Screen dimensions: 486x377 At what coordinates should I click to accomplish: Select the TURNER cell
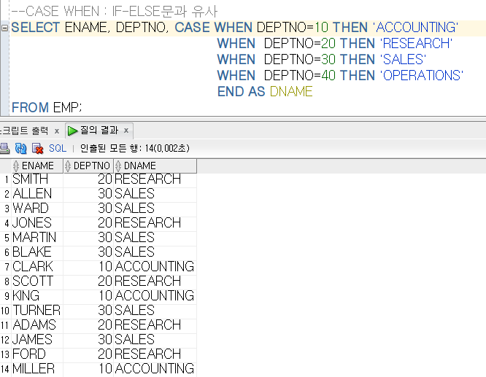point(37,311)
